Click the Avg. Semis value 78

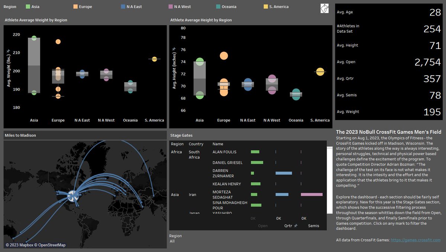coord(435,95)
